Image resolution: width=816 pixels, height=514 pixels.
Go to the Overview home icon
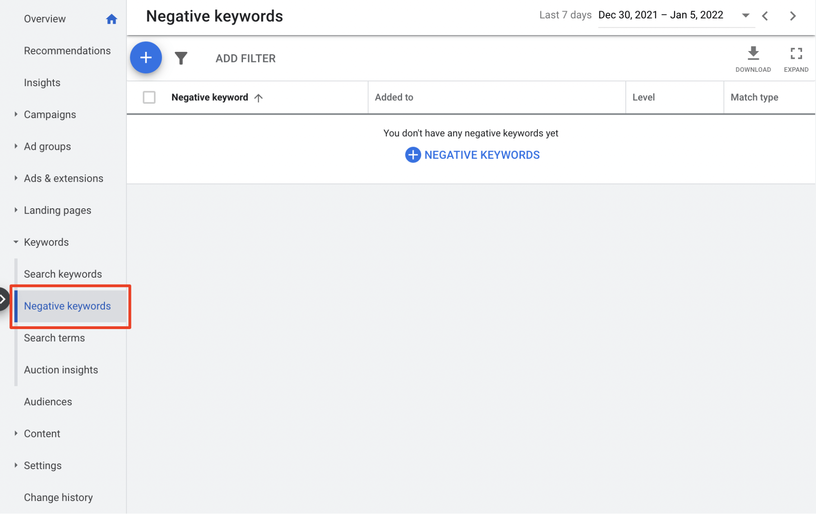tap(111, 19)
